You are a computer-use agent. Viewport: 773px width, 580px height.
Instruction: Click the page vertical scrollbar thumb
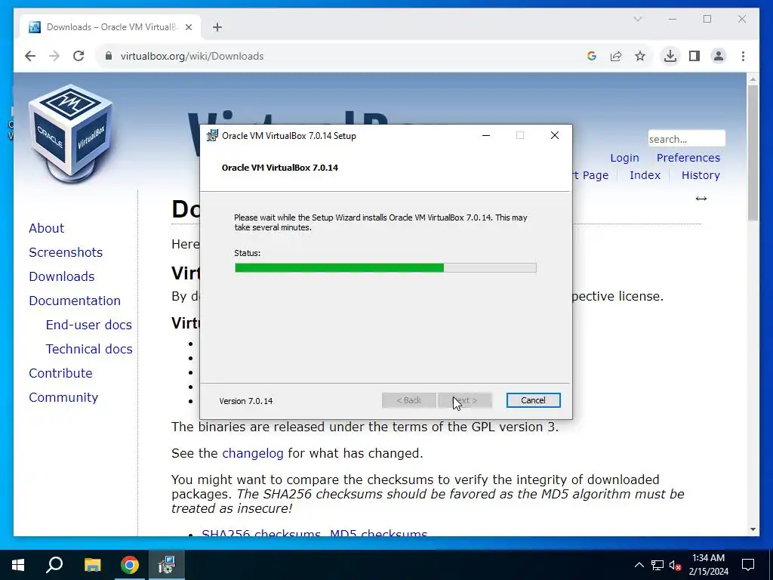pos(753,153)
